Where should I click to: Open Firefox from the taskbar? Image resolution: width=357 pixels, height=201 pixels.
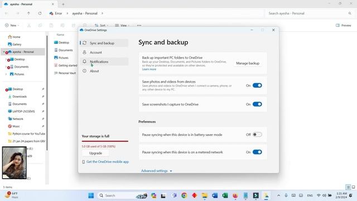(235, 195)
